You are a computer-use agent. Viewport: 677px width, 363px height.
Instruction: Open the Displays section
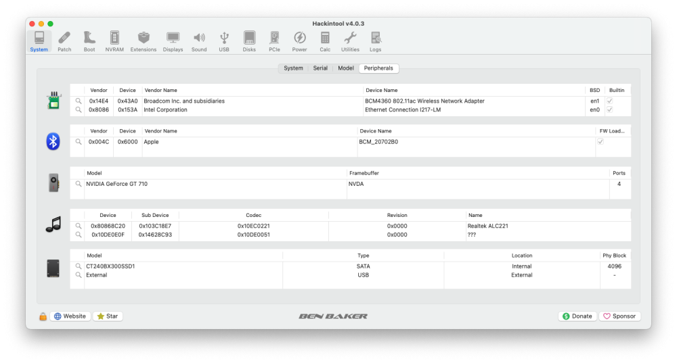coord(173,42)
